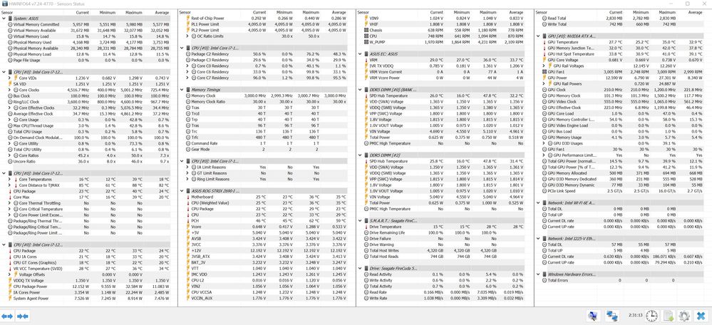Click the shrink layout inward arrows icon

[23, 316]
